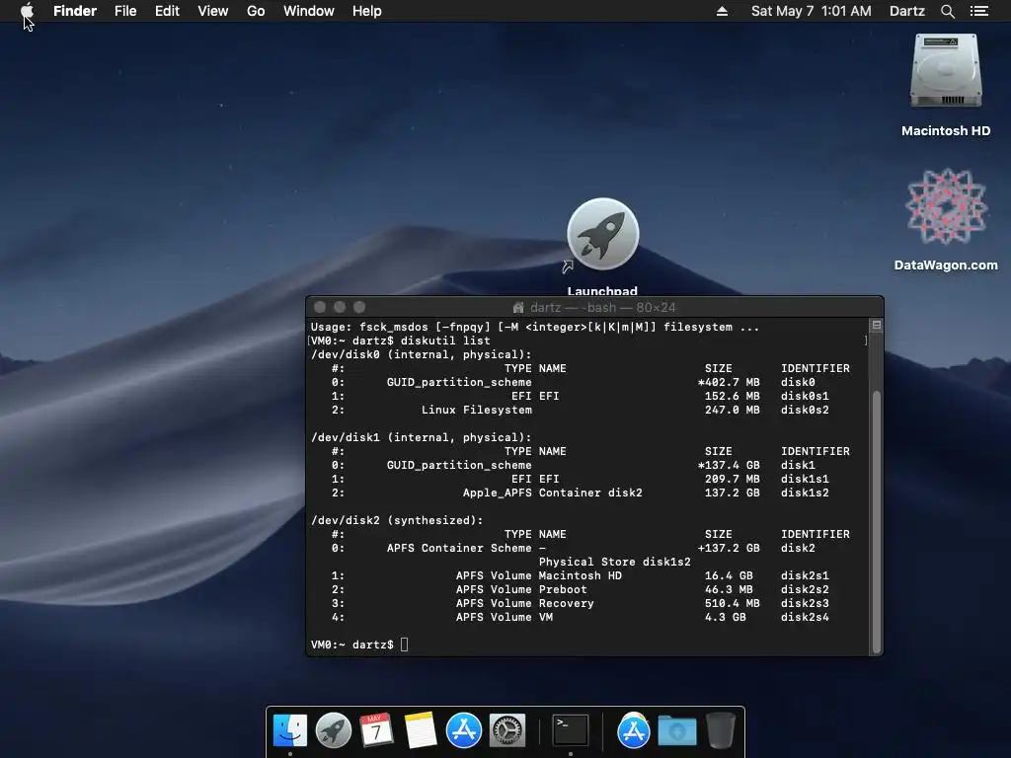Click 'APFS Container Scheme' text
Viewport: 1011px width, 758px height.
[459, 548]
